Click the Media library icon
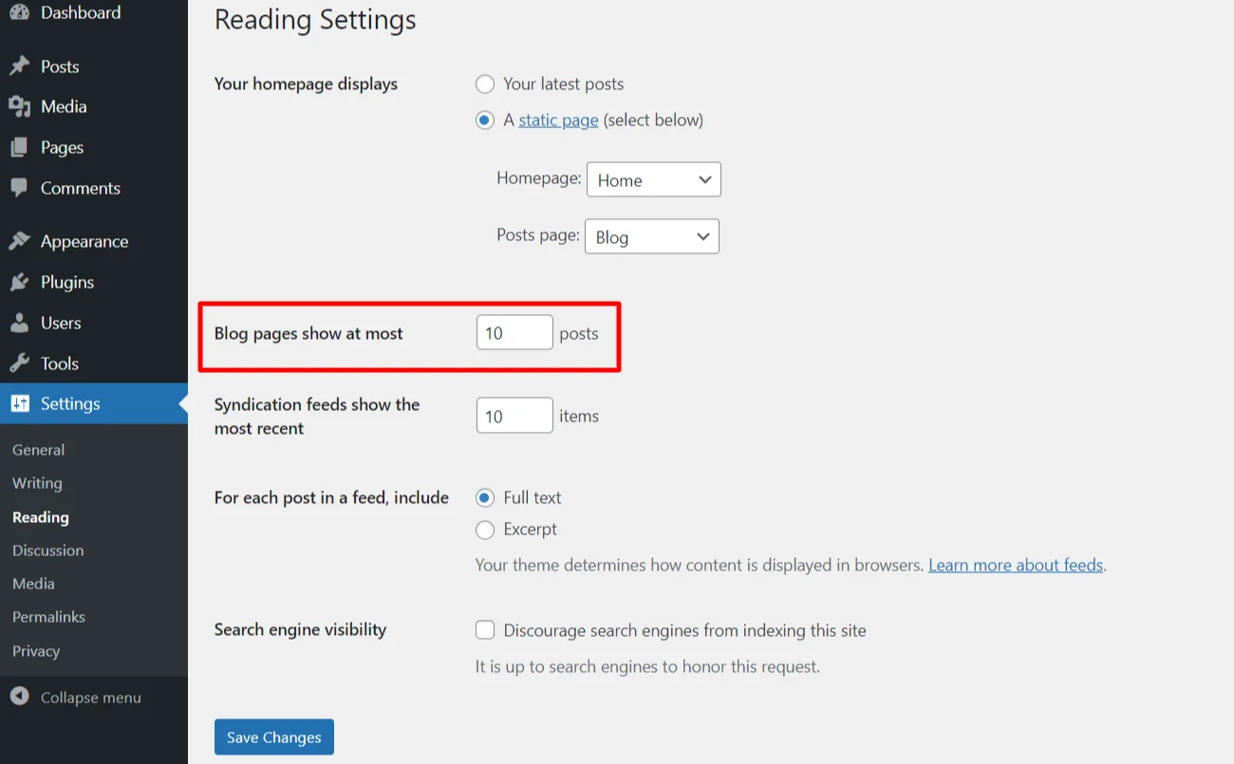 (x=20, y=106)
